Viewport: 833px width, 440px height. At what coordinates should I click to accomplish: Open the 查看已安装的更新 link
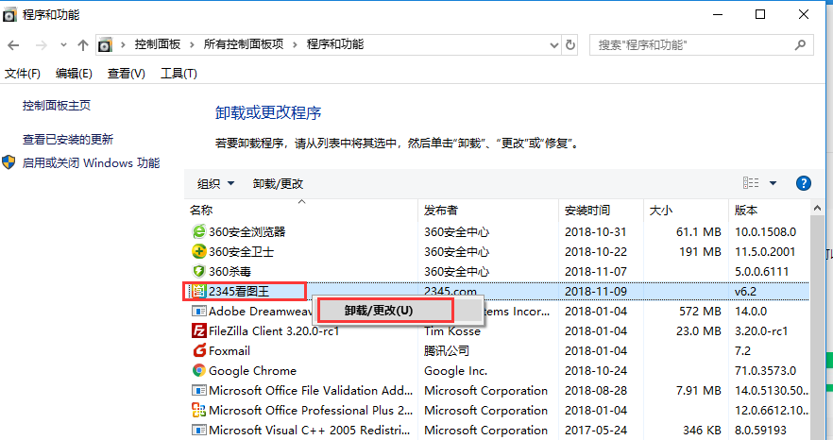tap(67, 139)
